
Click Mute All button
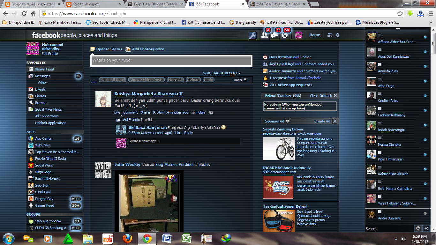point(175,80)
